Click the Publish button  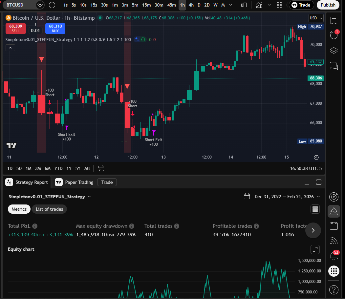pyautogui.click(x=328, y=5)
